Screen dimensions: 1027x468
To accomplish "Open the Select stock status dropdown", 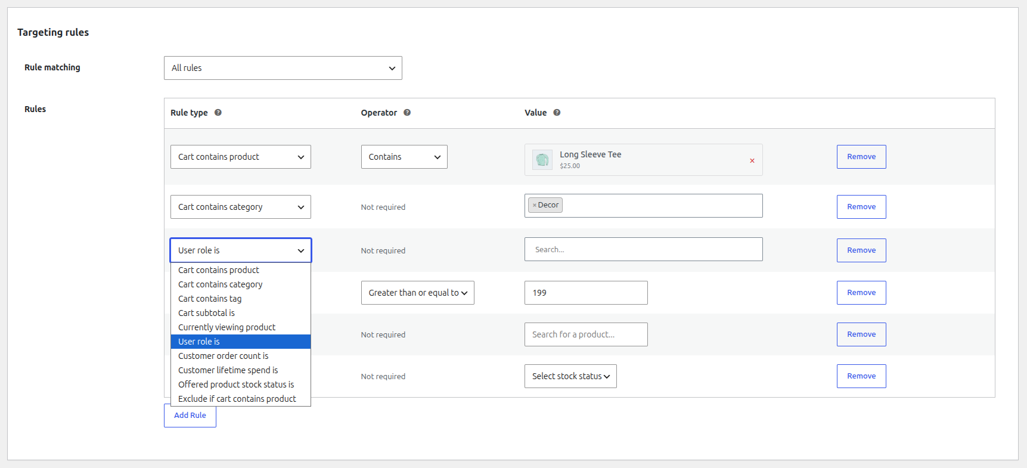I will click(x=570, y=376).
